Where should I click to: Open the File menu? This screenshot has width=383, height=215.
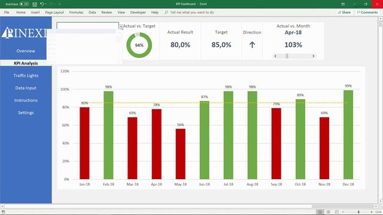coord(7,12)
